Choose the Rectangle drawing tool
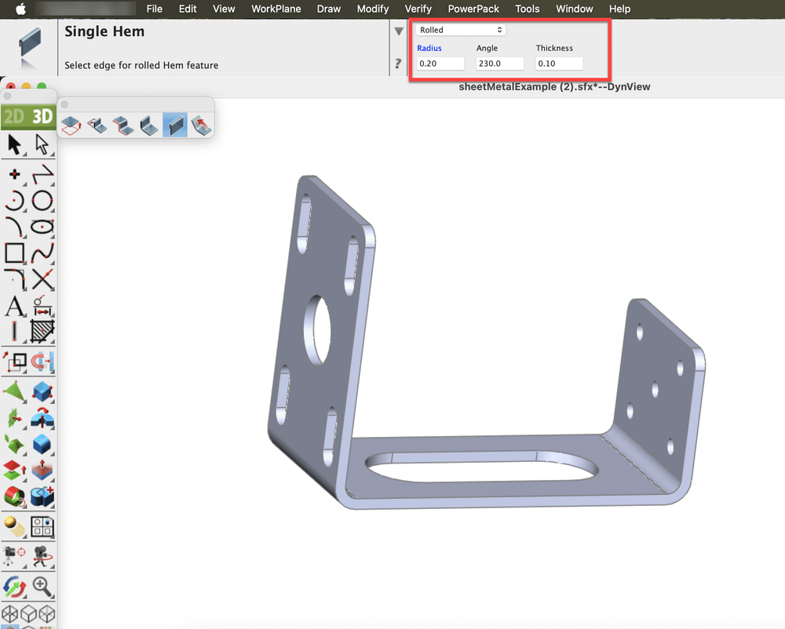Image resolution: width=785 pixels, height=629 pixels. point(14,253)
